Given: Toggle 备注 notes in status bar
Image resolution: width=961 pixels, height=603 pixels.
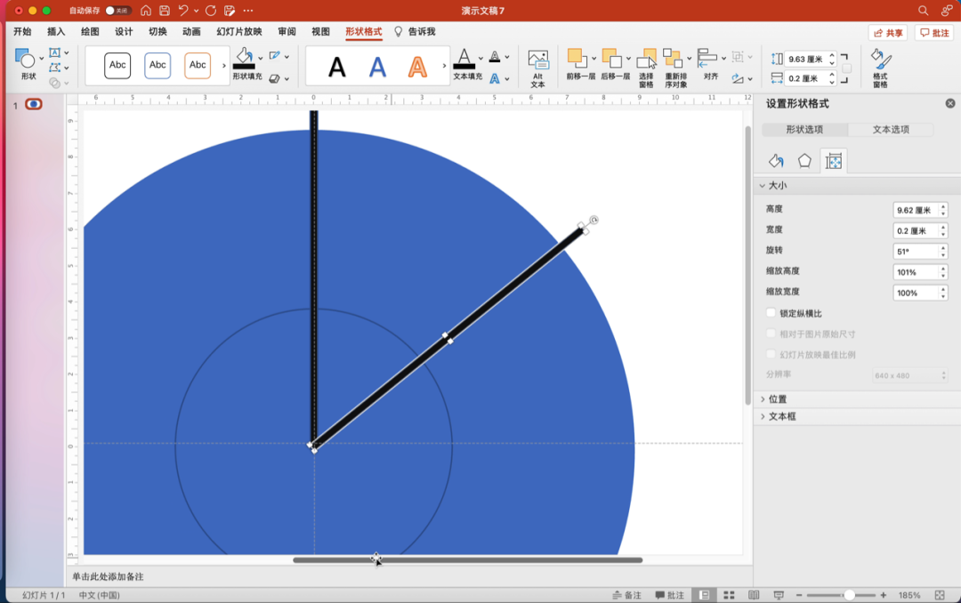Looking at the screenshot, I should pyautogui.click(x=627, y=595).
